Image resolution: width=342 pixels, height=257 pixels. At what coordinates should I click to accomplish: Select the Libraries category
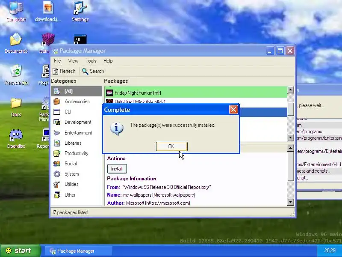pyautogui.click(x=77, y=143)
